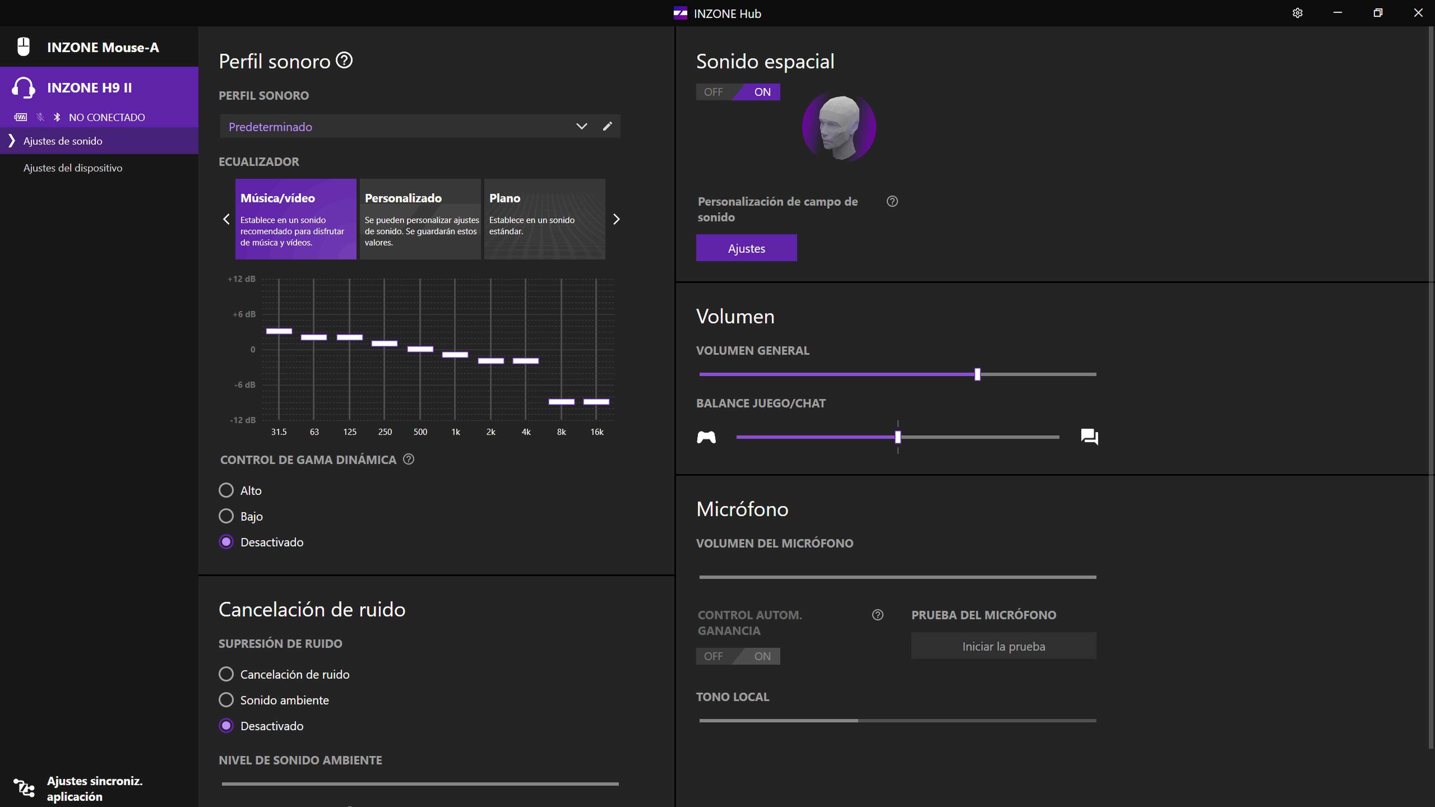
Task: Click help icon beside Personalización de campo de sonido
Action: click(892, 201)
